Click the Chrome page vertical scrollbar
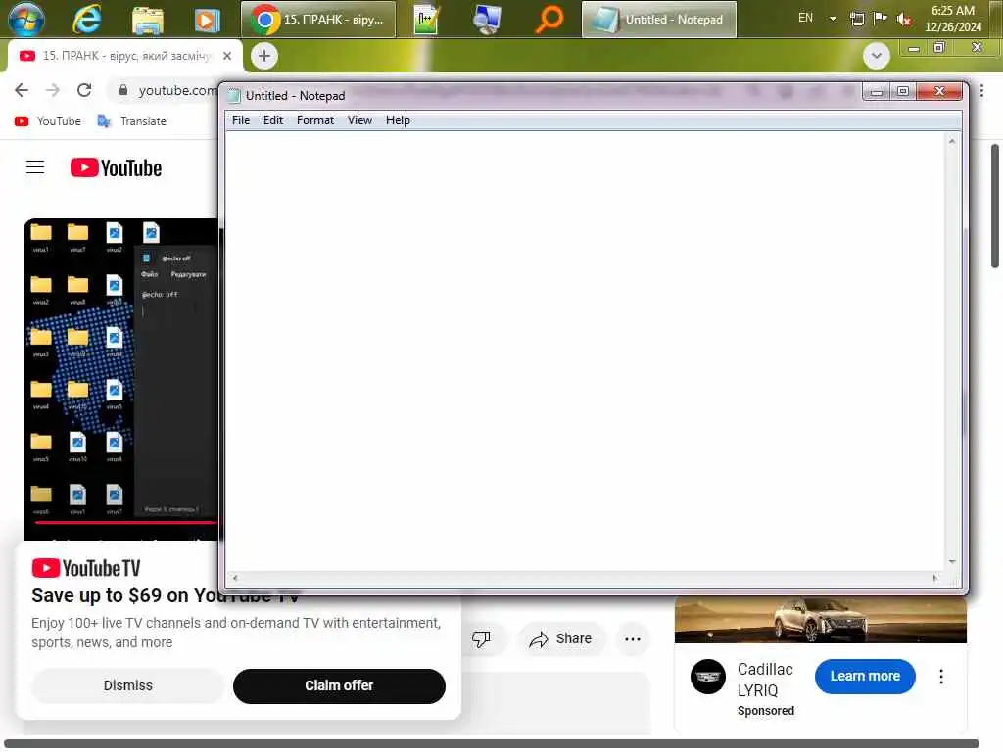 [995, 206]
